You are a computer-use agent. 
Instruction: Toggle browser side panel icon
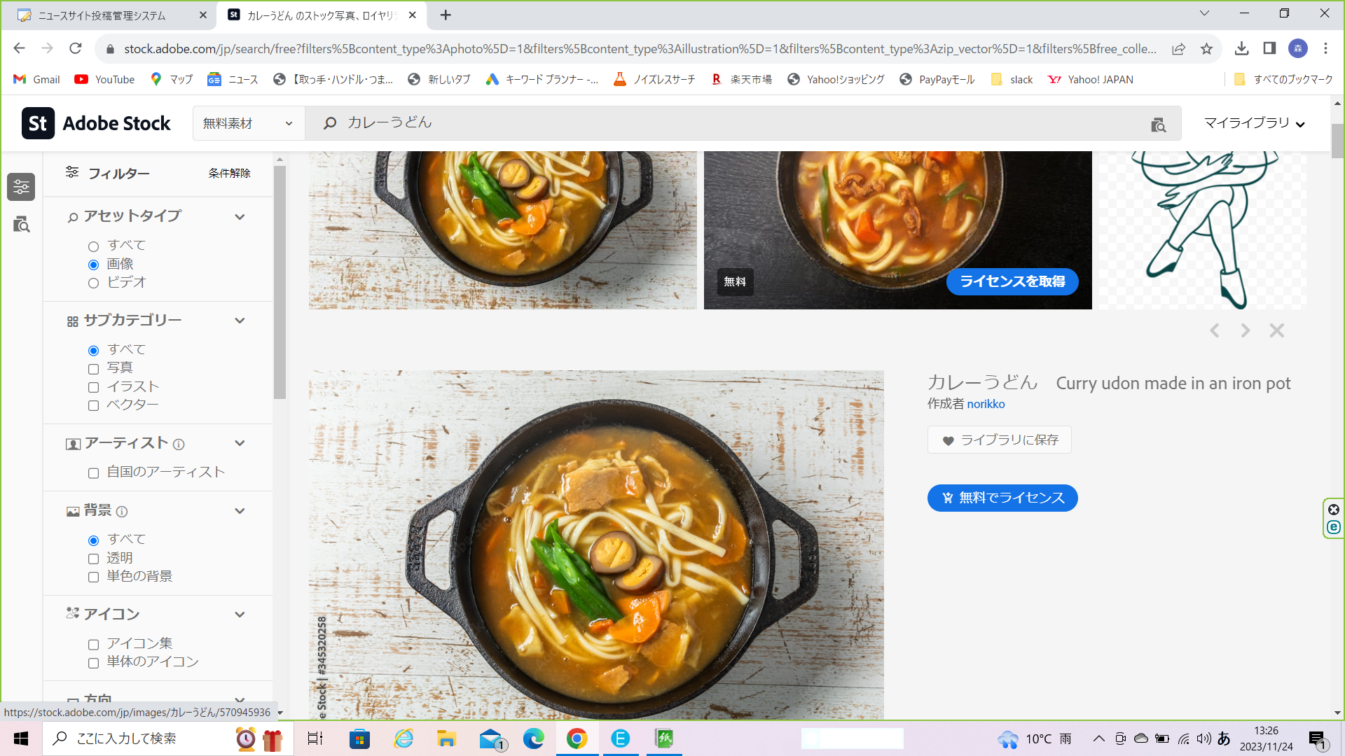coord(1269,48)
